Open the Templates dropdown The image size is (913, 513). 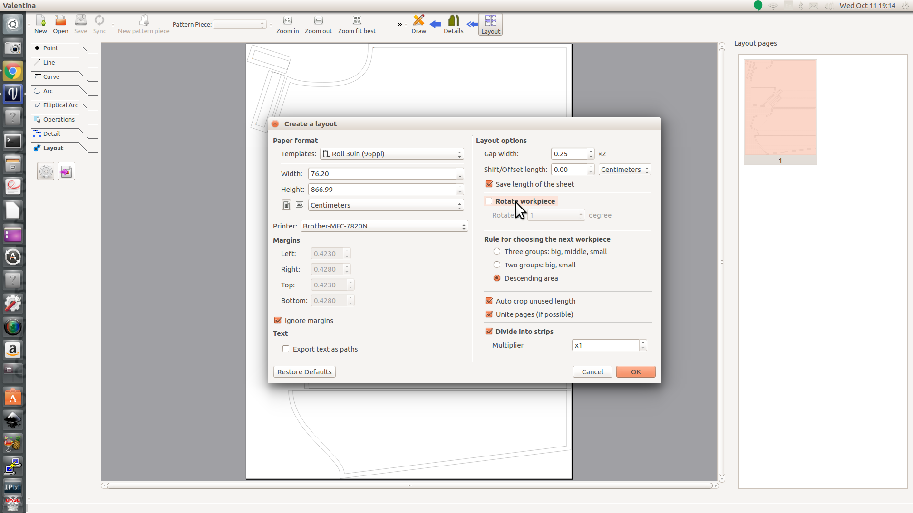point(392,154)
